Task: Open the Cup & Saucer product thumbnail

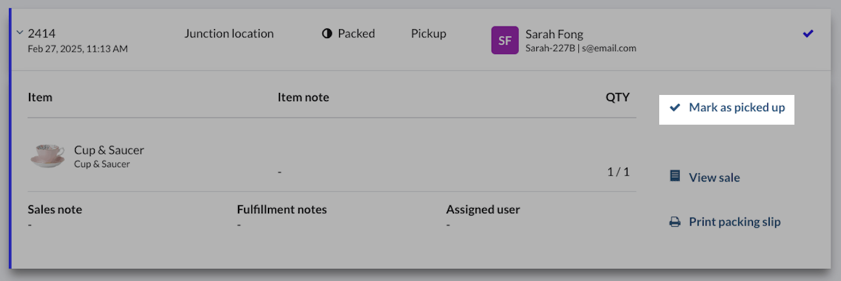Action: click(47, 156)
